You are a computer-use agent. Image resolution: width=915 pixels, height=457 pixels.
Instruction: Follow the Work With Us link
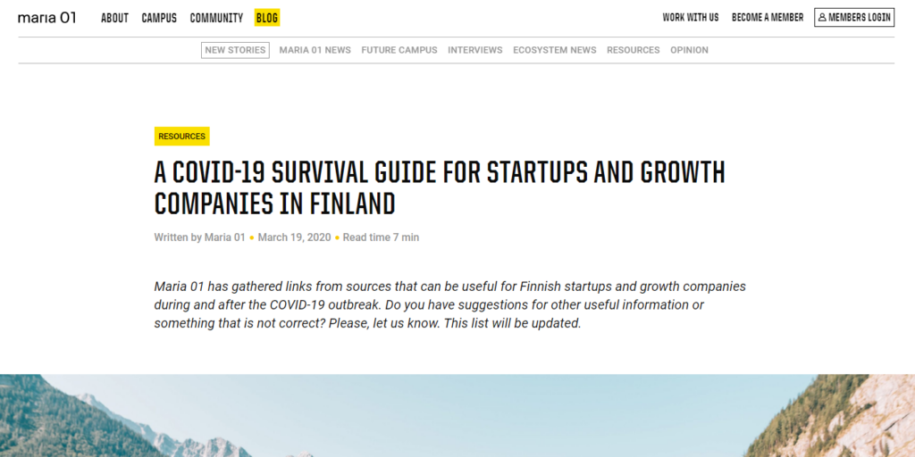point(690,18)
